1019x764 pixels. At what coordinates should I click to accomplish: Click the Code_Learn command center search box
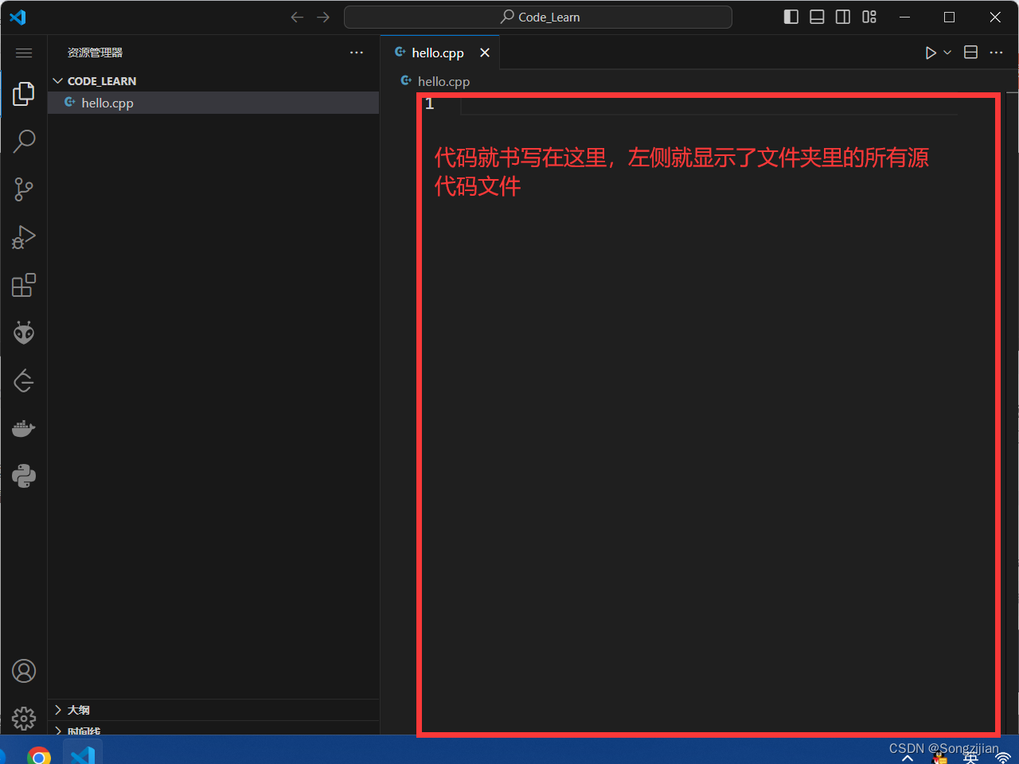point(538,17)
